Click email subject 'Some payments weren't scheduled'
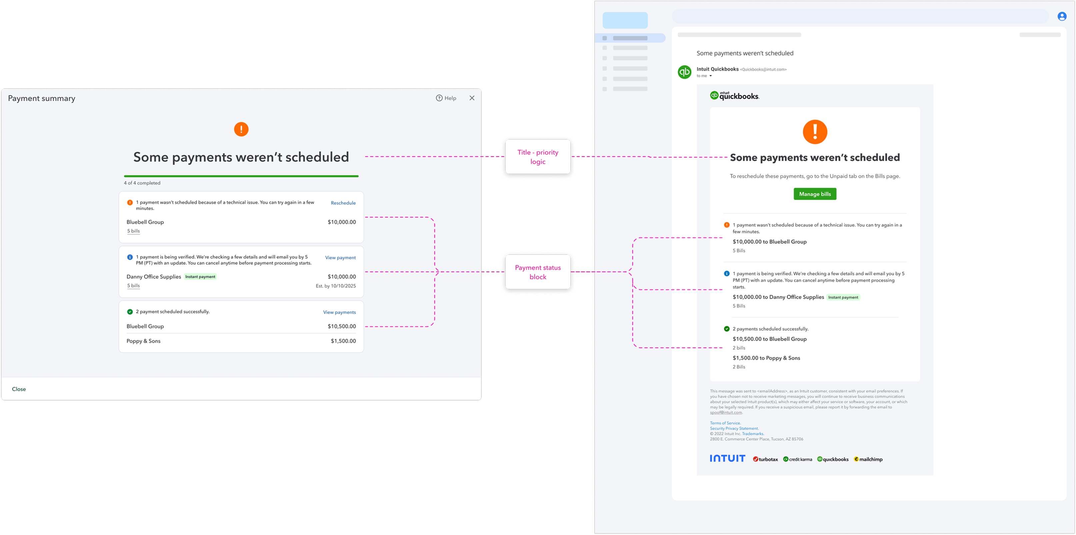Image resolution: width=1076 pixels, height=535 pixels. [745, 53]
